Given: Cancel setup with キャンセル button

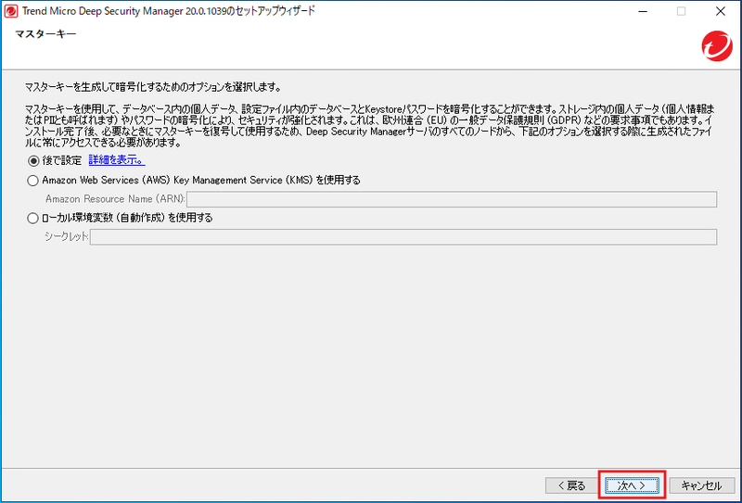Looking at the screenshot, I should click(x=701, y=485).
